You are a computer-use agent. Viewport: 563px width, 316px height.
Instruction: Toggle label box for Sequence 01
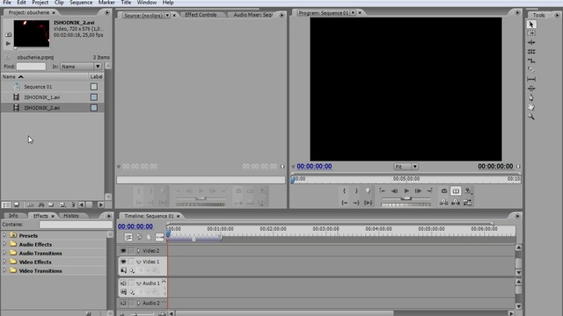coord(94,87)
